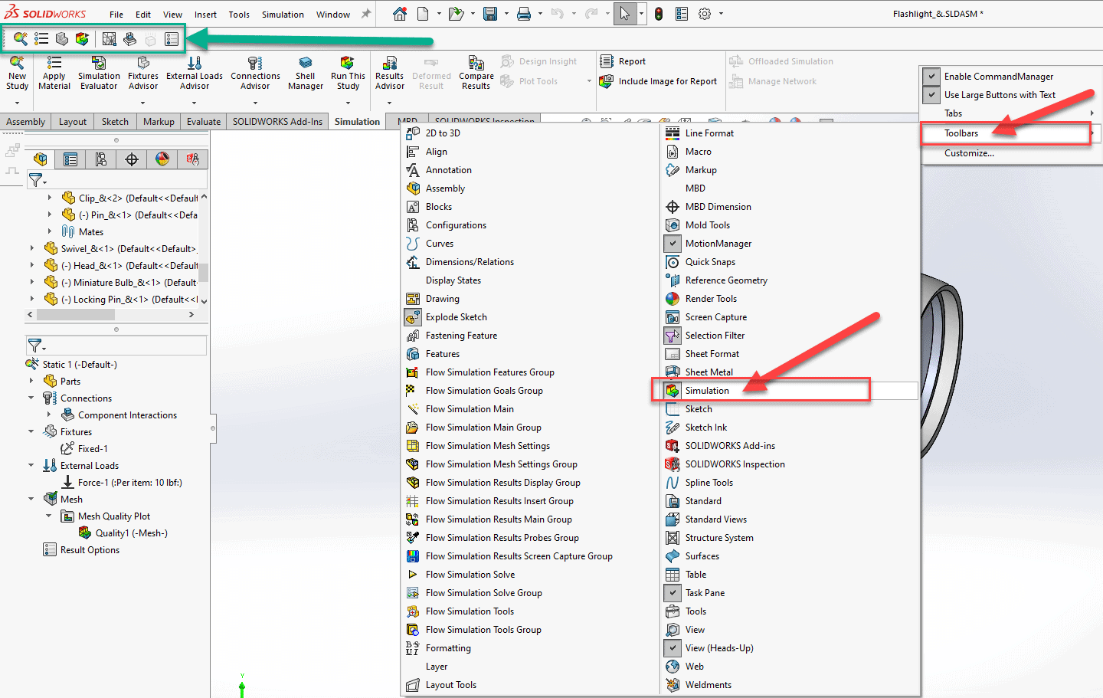Click Rebuild traffic light icon
Image resolution: width=1103 pixels, height=698 pixels.
pos(659,14)
